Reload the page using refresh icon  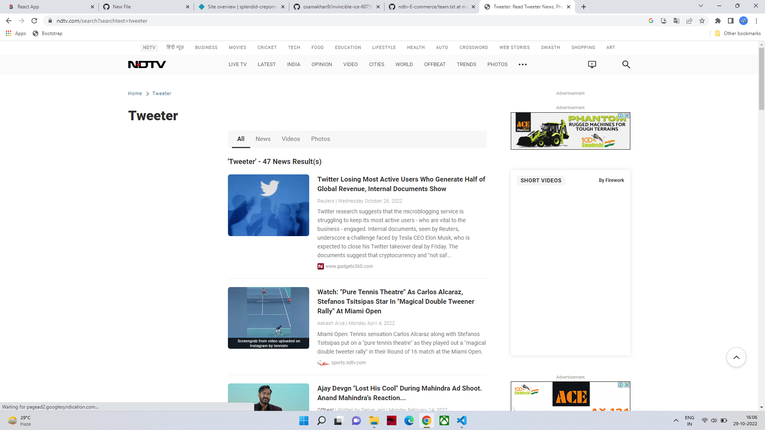point(34,21)
